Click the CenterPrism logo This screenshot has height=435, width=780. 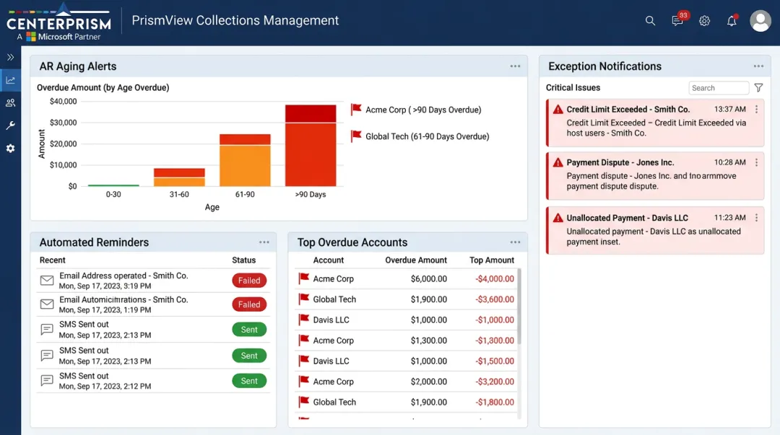[58, 22]
